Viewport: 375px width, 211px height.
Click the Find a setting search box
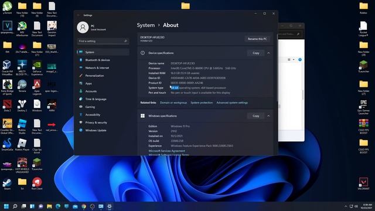point(103,41)
